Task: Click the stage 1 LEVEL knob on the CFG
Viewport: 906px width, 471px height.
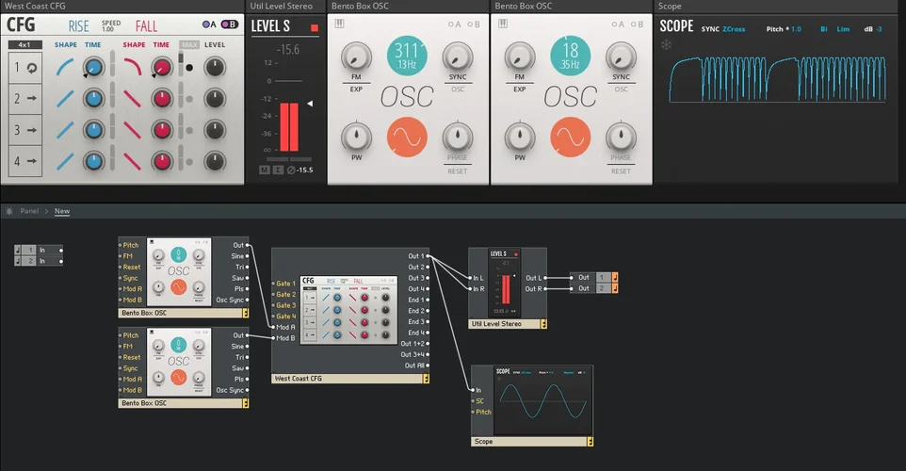Action: (215, 67)
